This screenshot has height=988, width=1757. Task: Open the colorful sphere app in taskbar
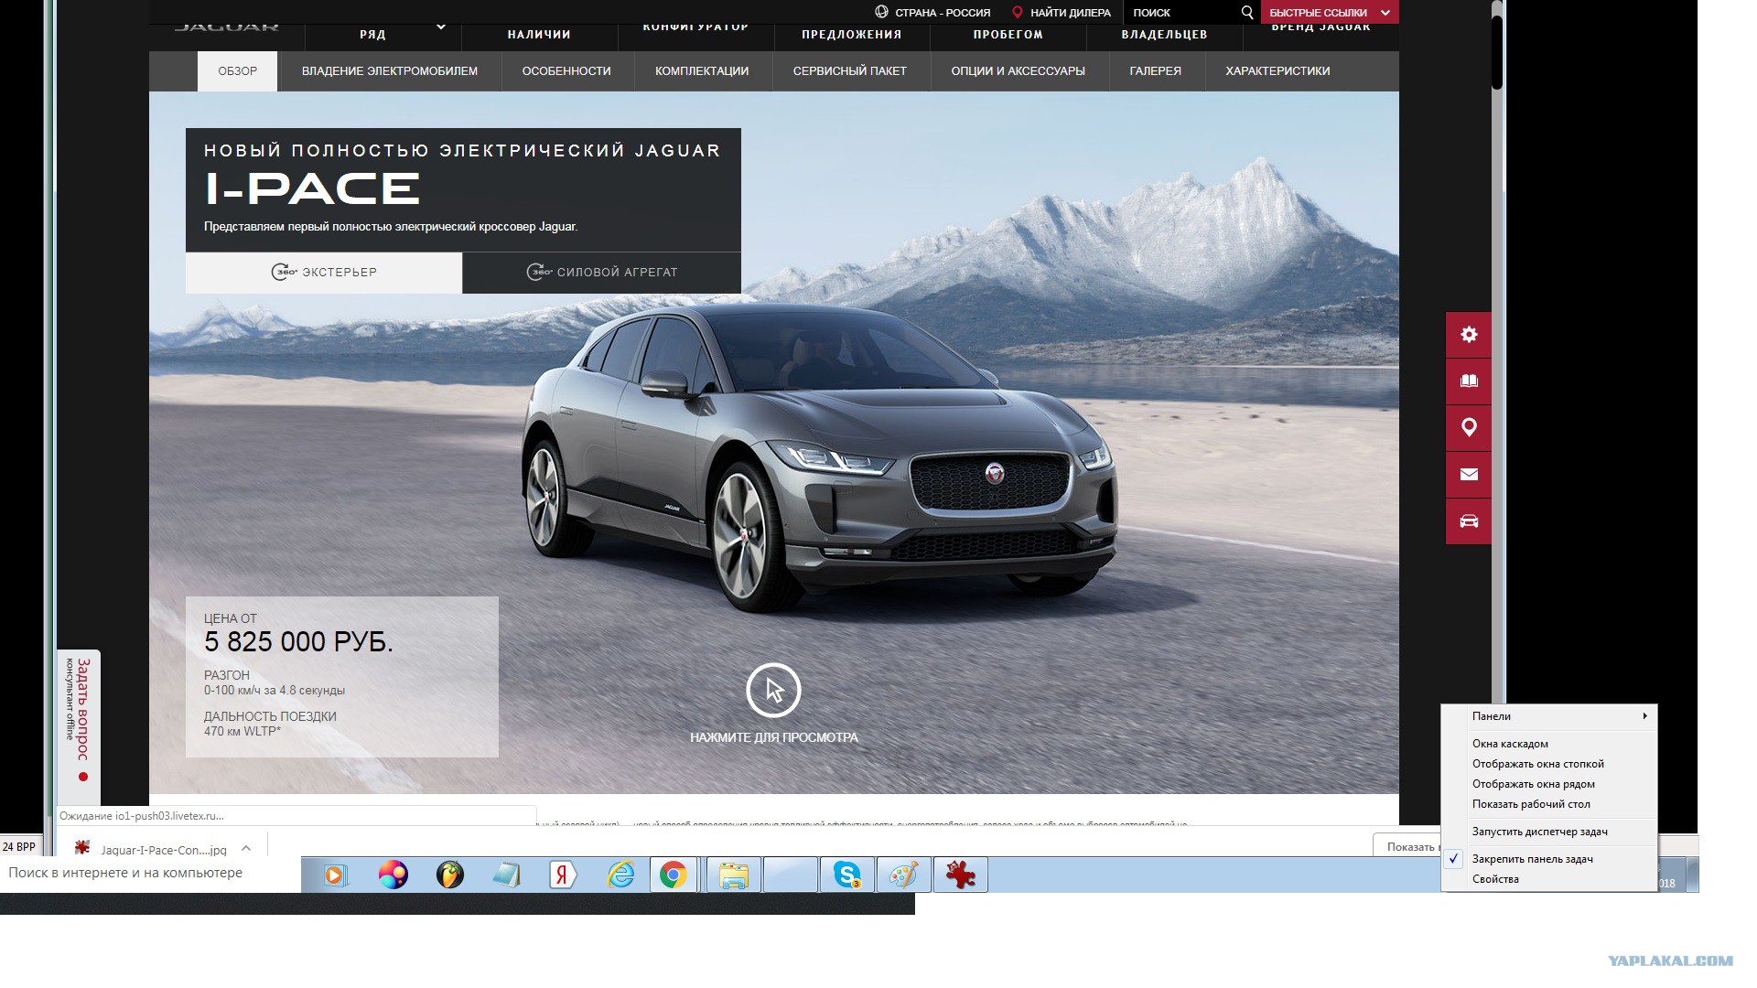point(393,875)
